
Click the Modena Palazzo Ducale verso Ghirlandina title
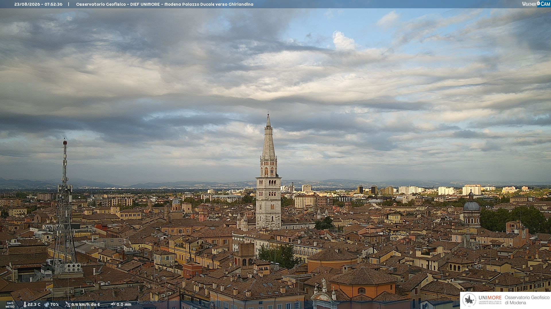209,4
